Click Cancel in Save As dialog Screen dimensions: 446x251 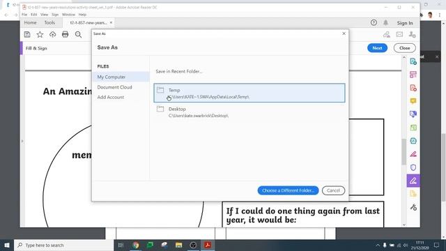pyautogui.click(x=333, y=190)
